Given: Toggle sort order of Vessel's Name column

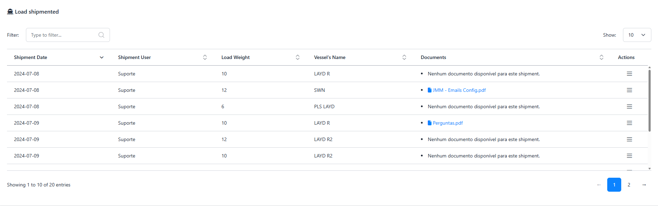Looking at the screenshot, I should [x=404, y=57].
